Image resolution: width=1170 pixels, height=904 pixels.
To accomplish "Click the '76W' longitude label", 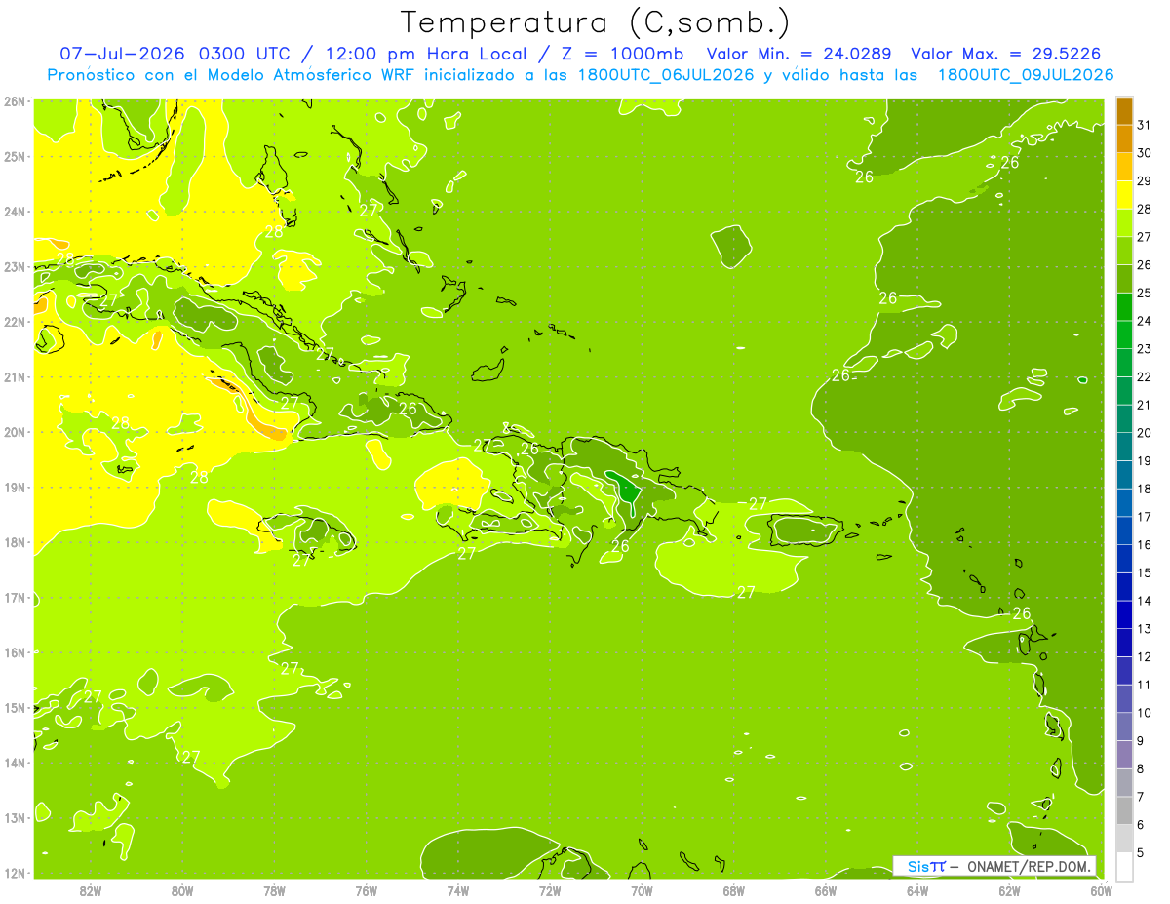I will (367, 890).
